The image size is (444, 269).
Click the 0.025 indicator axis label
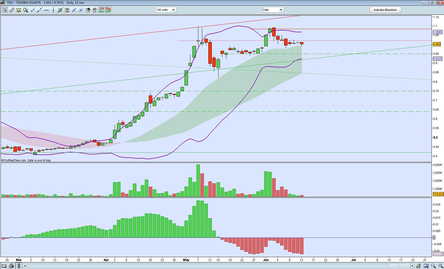pos(437,204)
